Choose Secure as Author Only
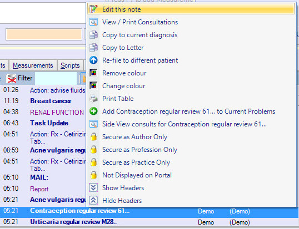Image resolution: width=299 pixels, height=229 pixels. tap(191, 137)
